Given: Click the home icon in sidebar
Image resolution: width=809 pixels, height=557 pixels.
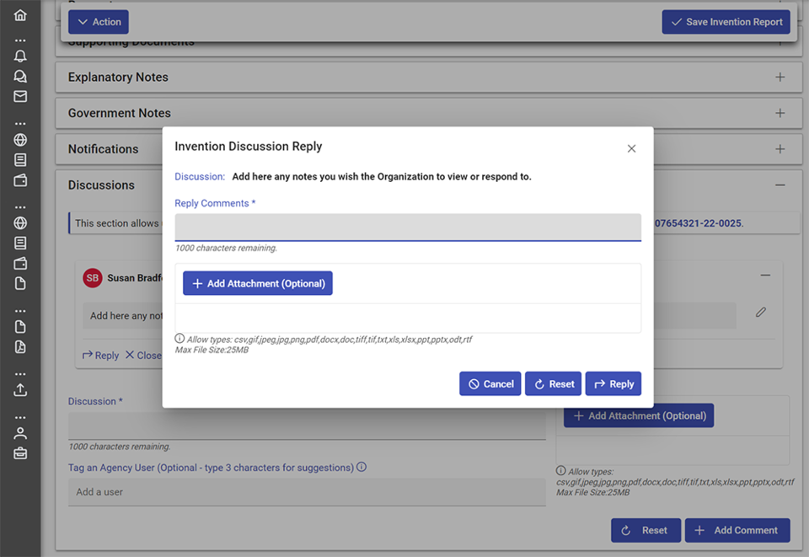Looking at the screenshot, I should pos(20,15).
